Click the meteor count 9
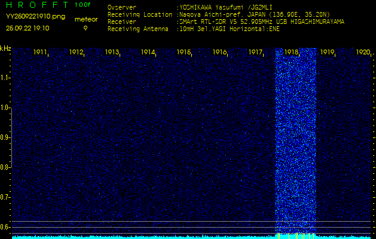Image resolution: width=376 pixels, height=239 pixels. (x=85, y=28)
